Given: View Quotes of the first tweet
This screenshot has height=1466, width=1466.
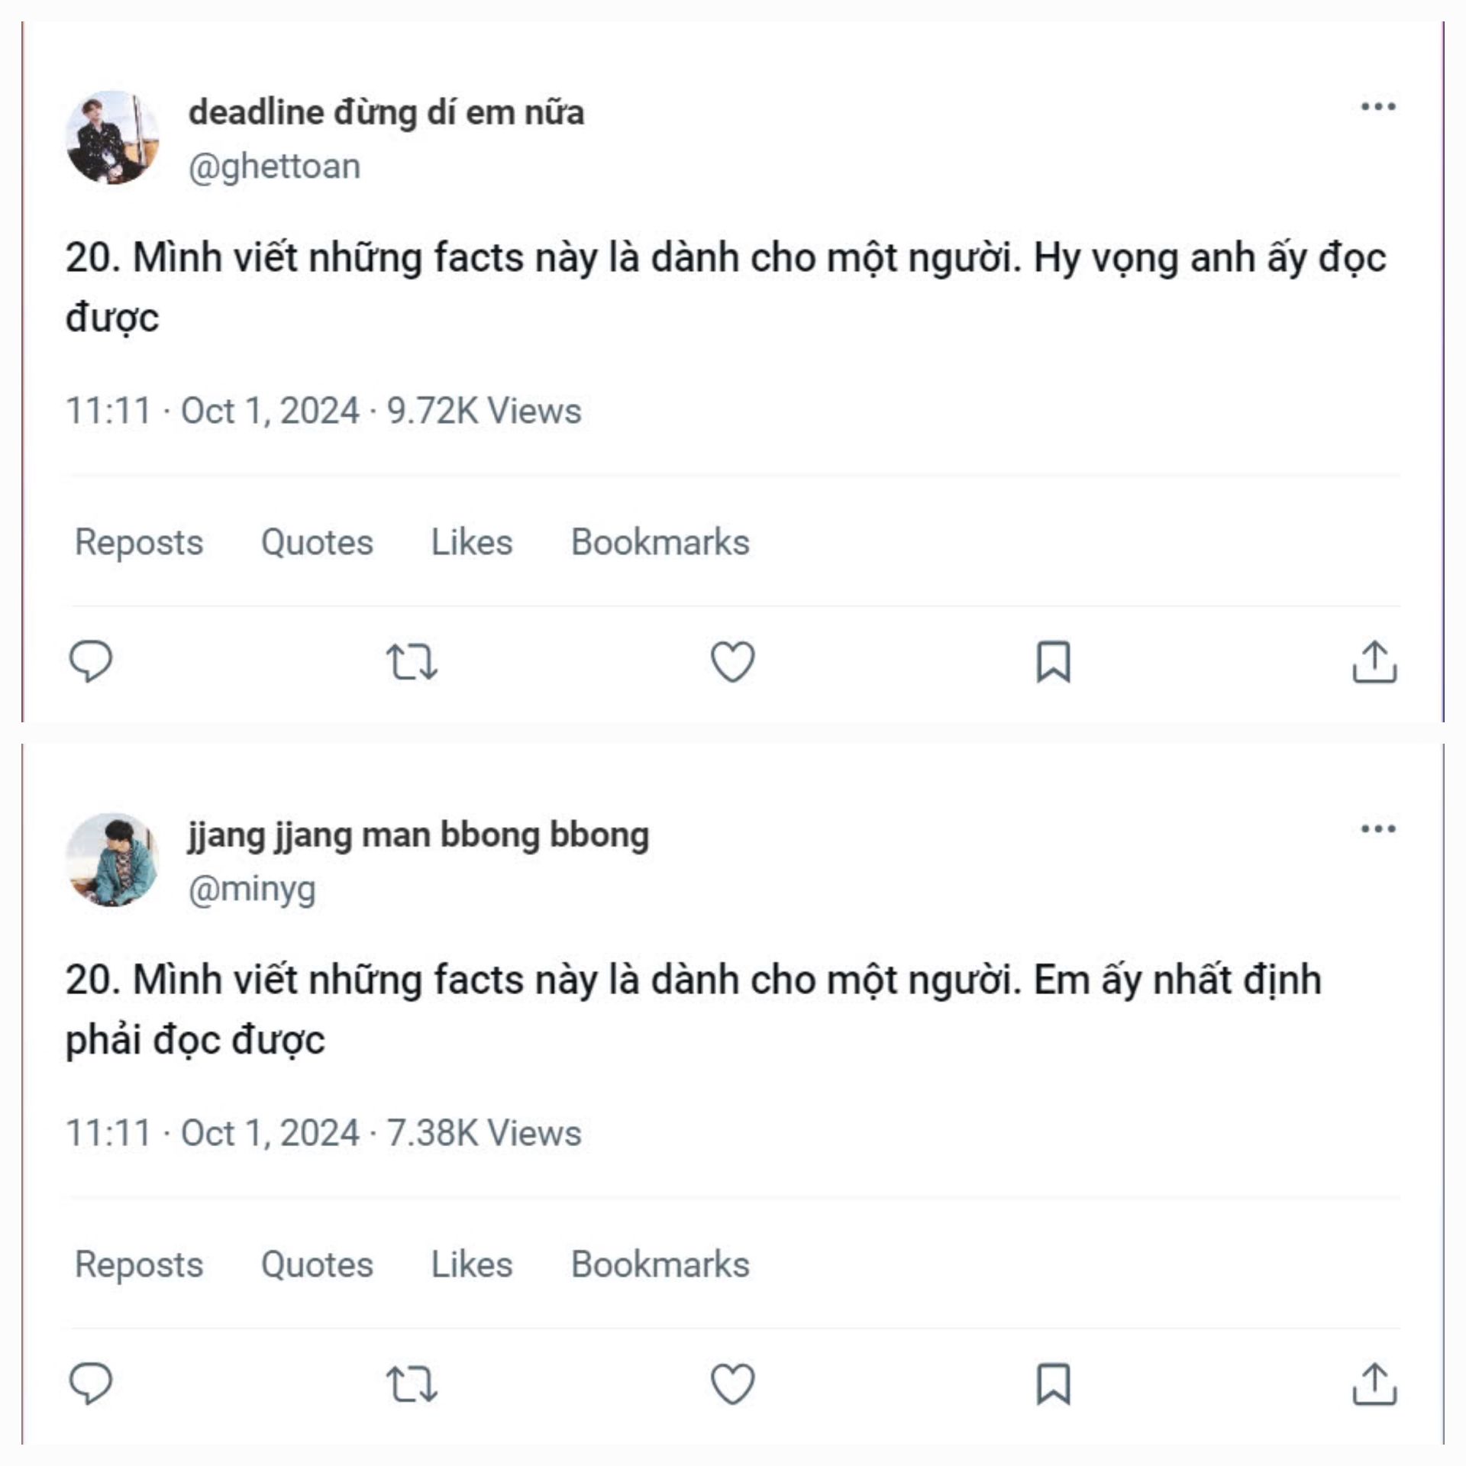Looking at the screenshot, I should click(x=317, y=543).
